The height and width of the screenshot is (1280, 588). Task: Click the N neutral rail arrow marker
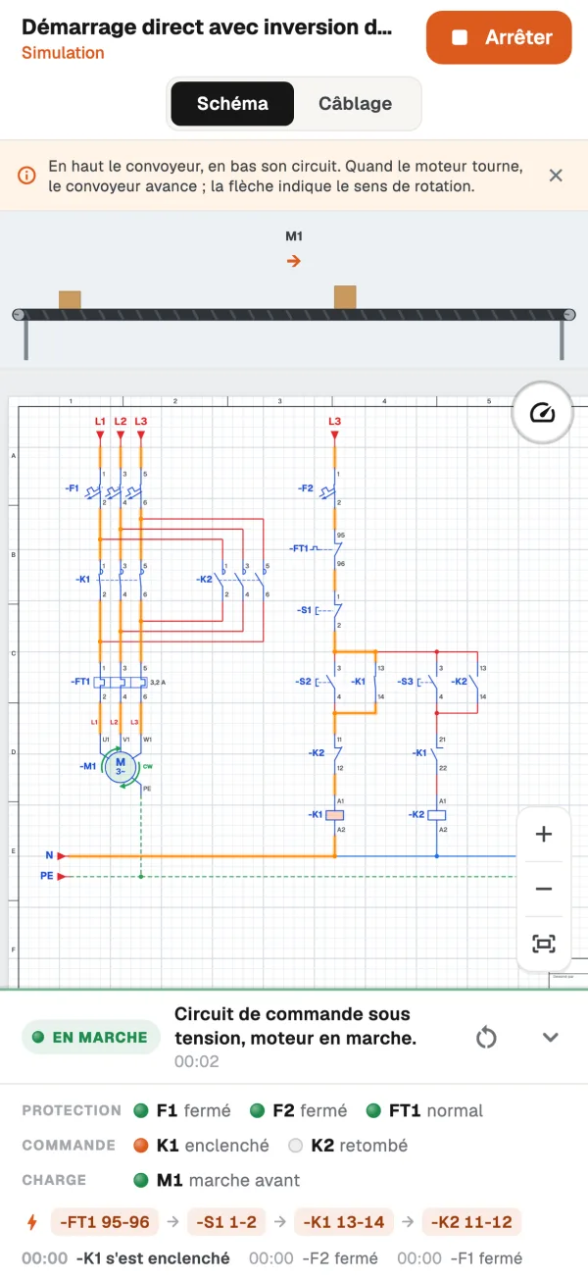pyautogui.click(x=61, y=855)
